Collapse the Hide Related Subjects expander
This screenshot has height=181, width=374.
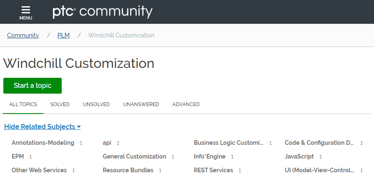pos(42,126)
